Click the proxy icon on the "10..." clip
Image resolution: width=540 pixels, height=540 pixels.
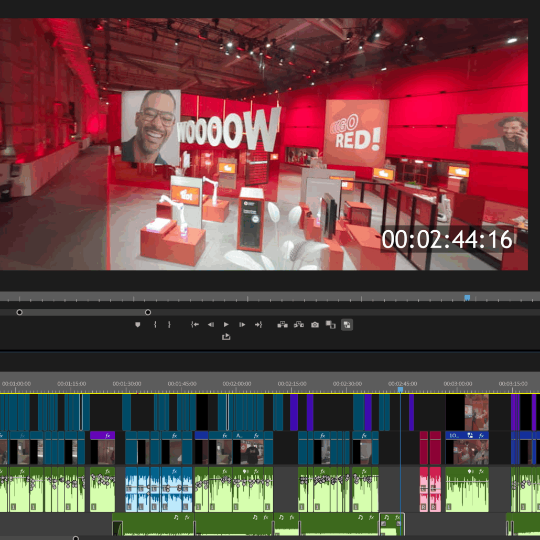(470, 436)
